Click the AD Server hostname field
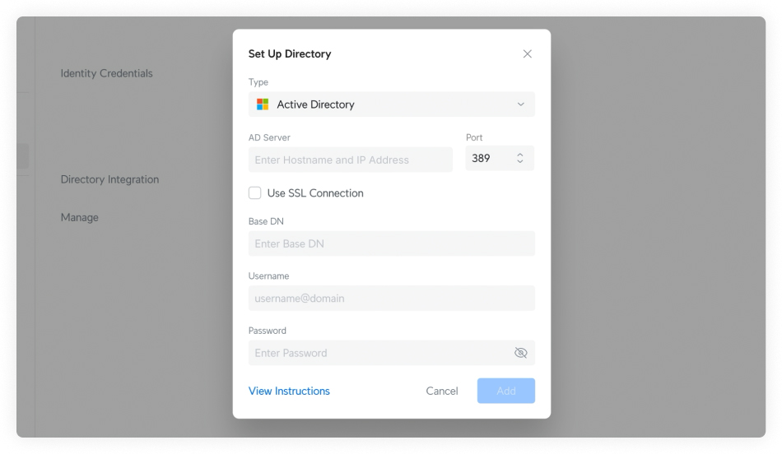Screen dimensions: 782x454 point(350,160)
